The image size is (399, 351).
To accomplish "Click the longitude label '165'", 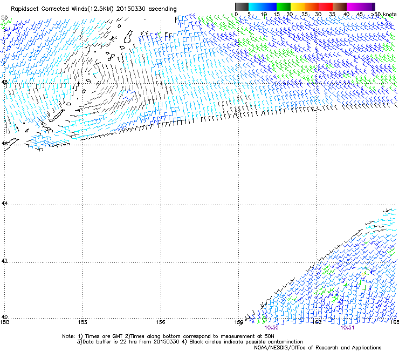I will click(395, 322).
